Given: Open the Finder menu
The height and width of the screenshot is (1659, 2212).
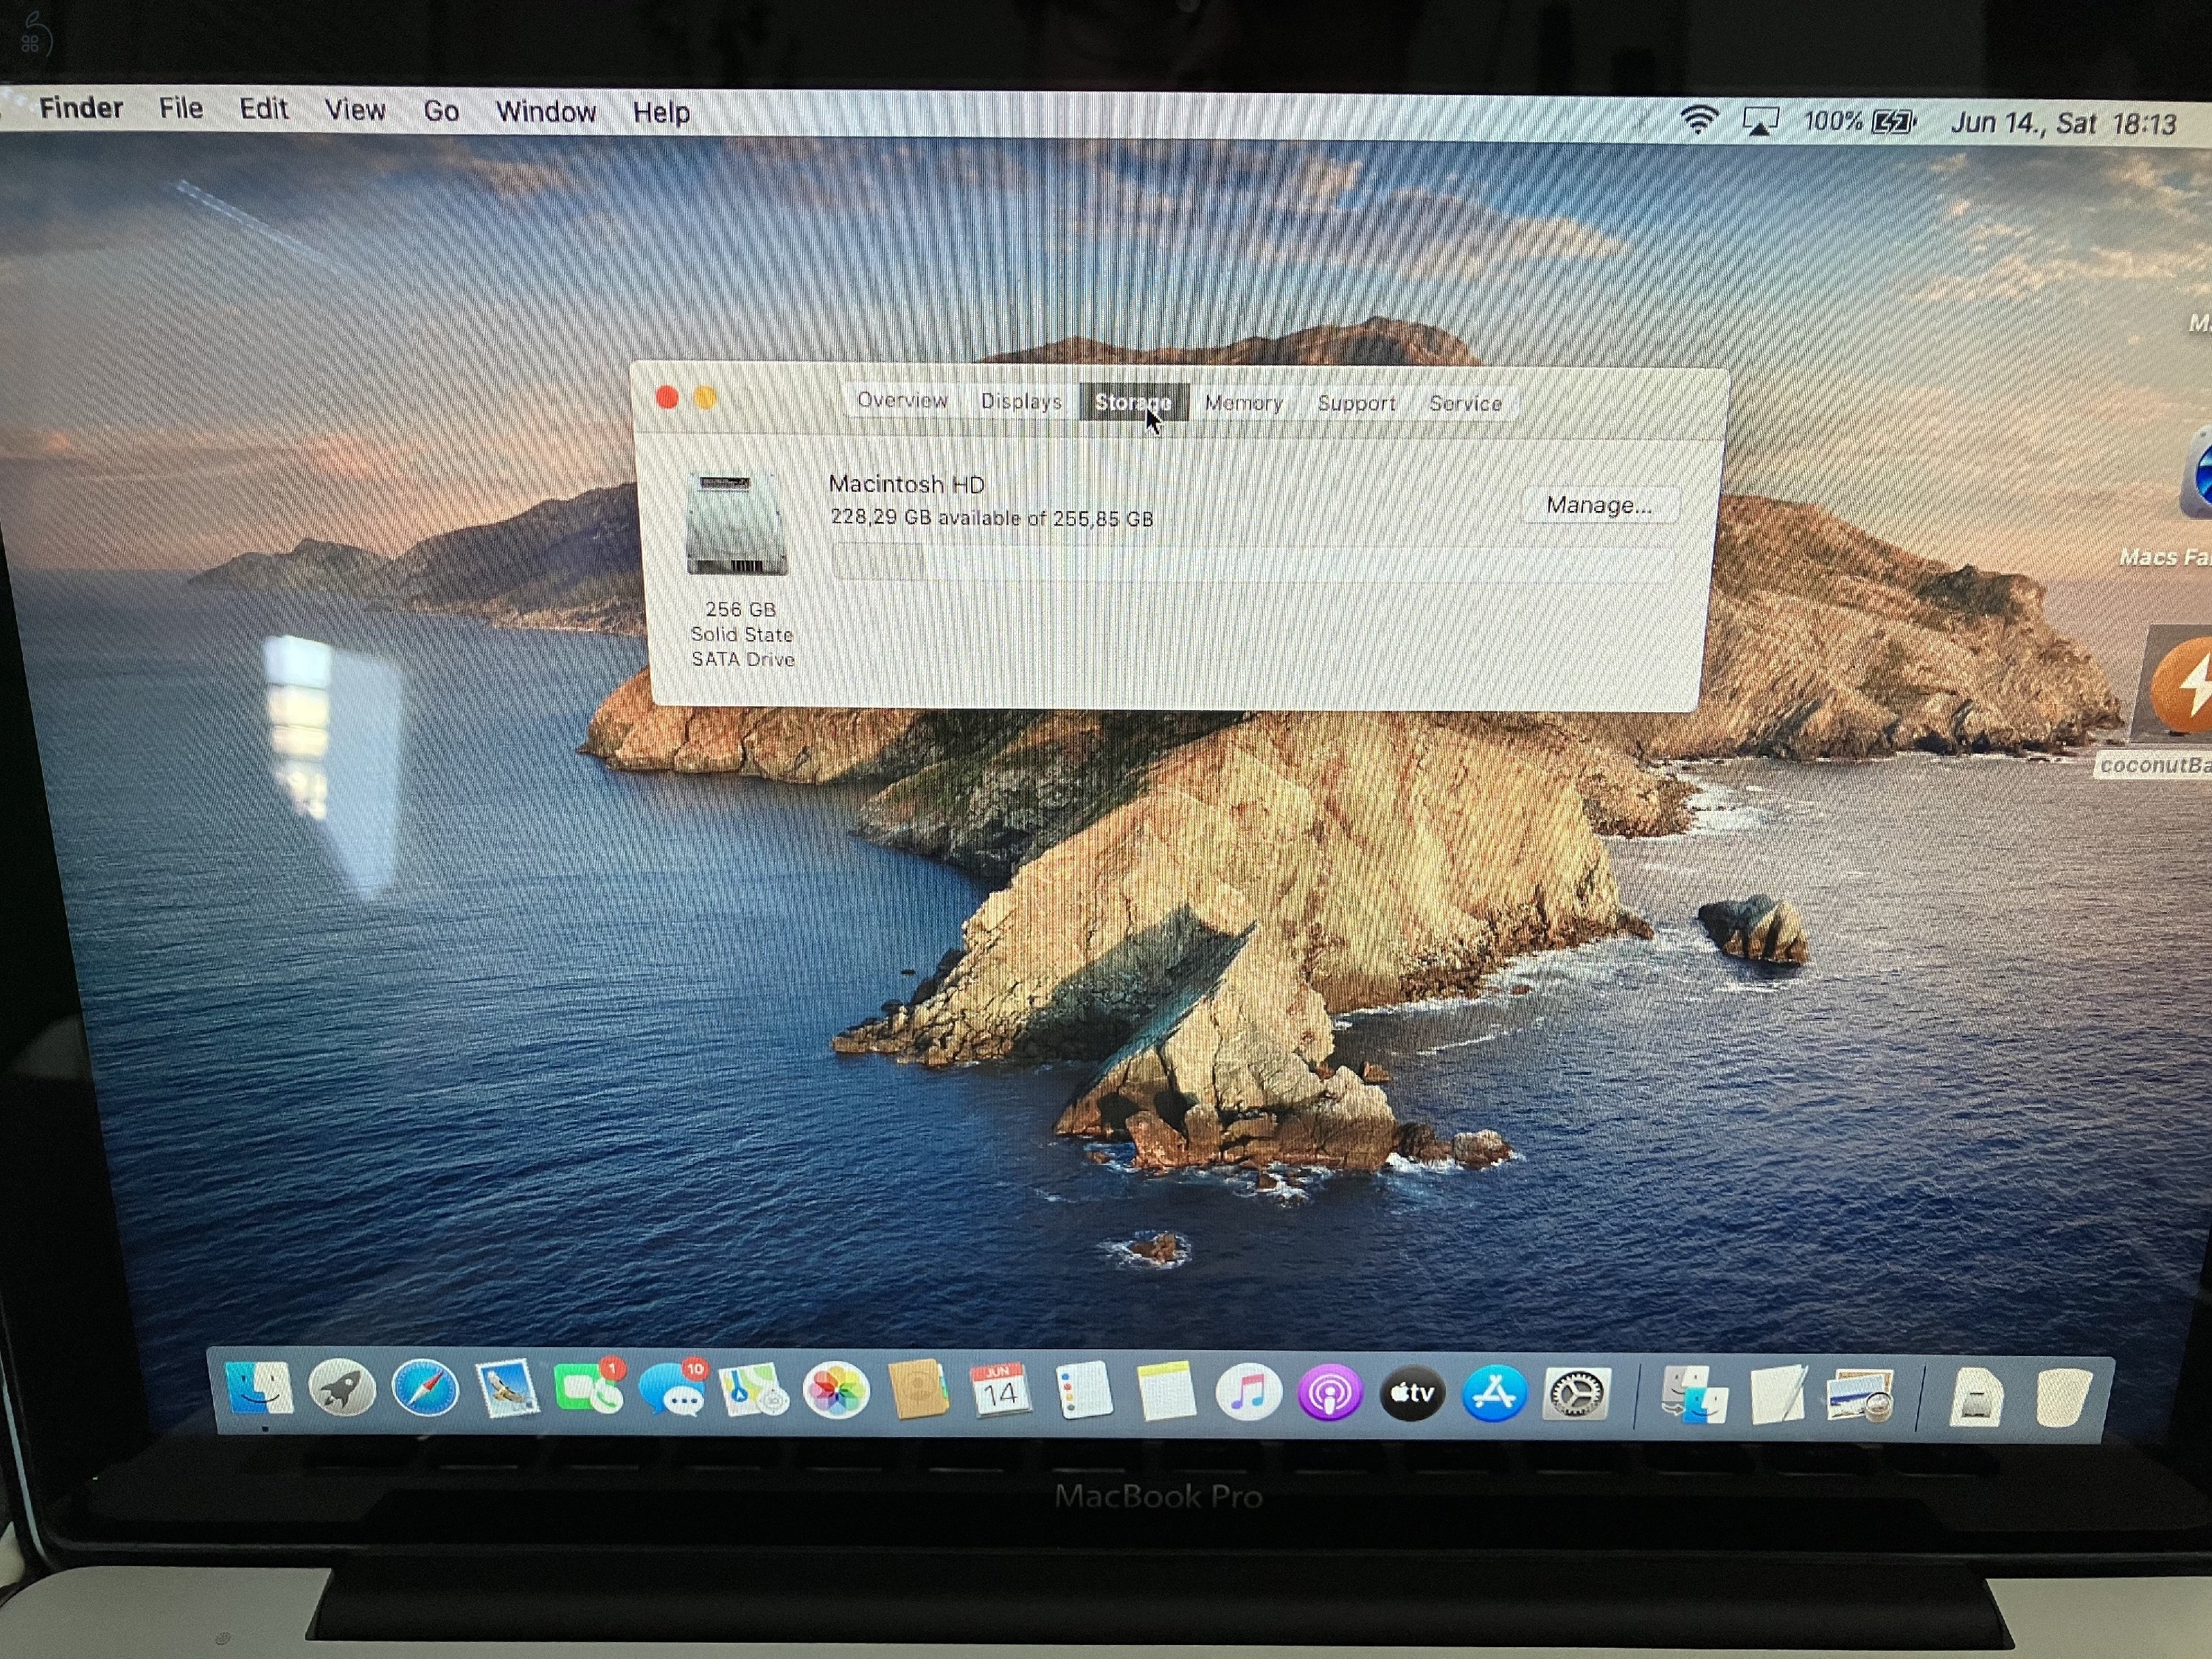Looking at the screenshot, I should click(81, 108).
